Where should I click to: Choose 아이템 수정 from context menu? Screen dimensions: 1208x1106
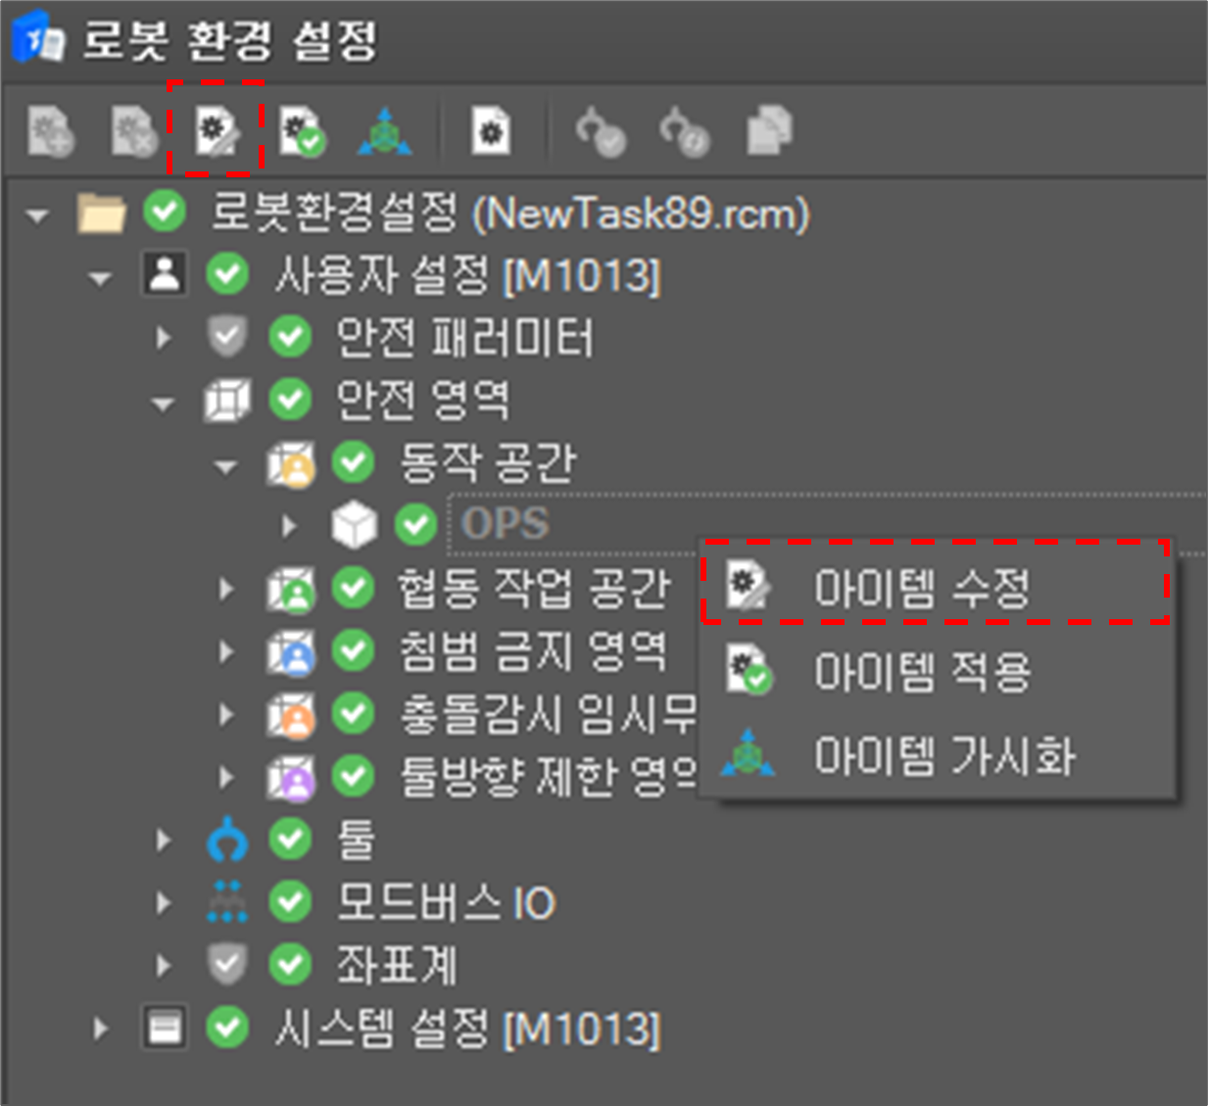(921, 588)
